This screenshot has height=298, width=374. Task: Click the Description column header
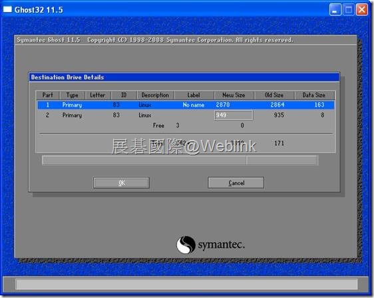point(155,95)
